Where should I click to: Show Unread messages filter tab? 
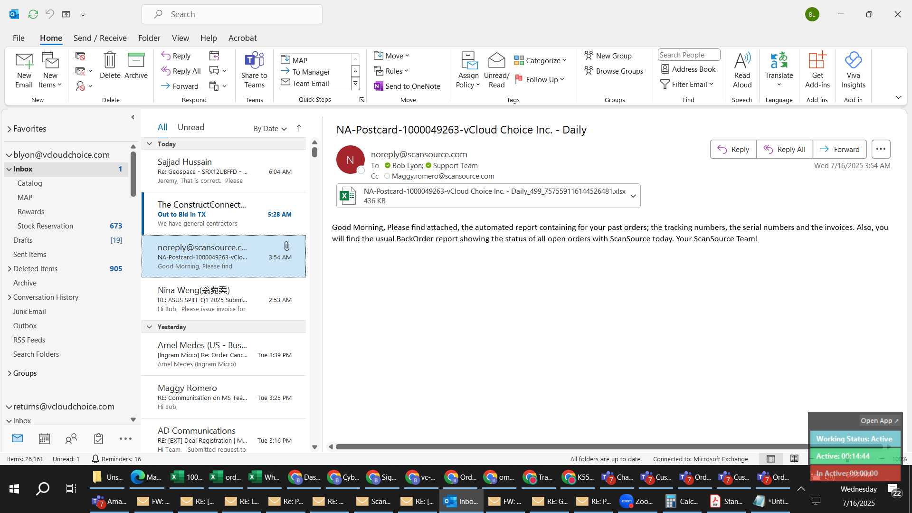click(x=191, y=127)
